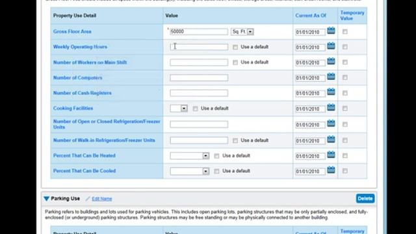Check Use a default for Percent That Can Be Heated
This screenshot has width=416, height=234.
tap(216, 156)
